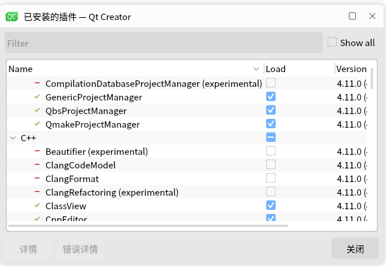The height and width of the screenshot is (266, 386).
Task: Click green checkmark icon beside QmakeProjectManager
Action: (37, 124)
